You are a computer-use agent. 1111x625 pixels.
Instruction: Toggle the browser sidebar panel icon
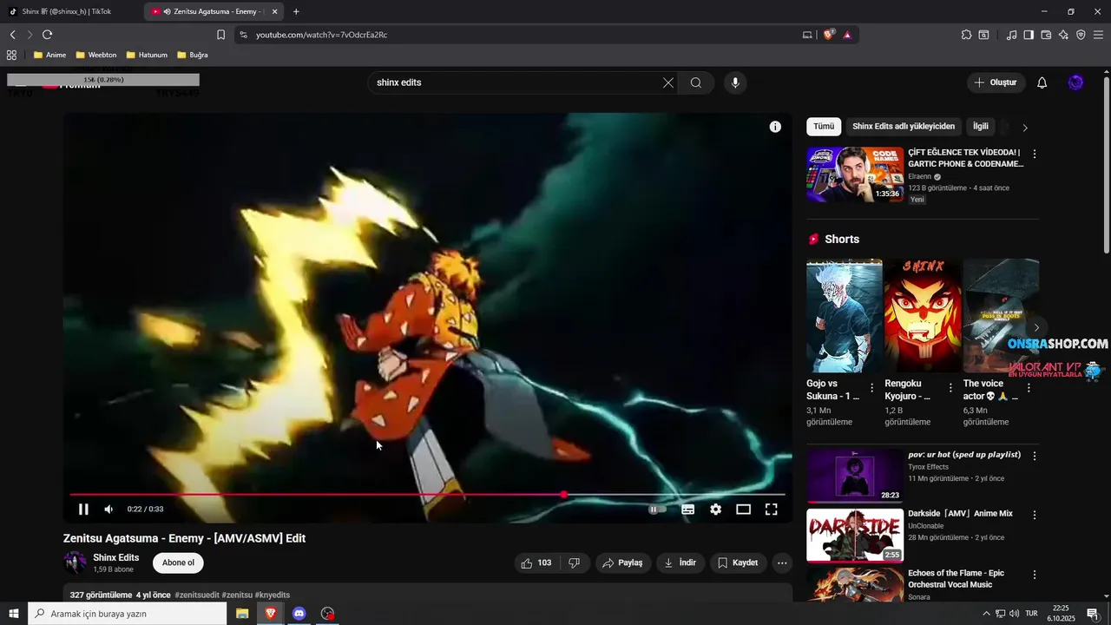tap(1029, 35)
